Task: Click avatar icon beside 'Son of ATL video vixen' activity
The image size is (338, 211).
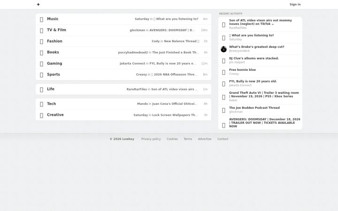Action: (223, 25)
